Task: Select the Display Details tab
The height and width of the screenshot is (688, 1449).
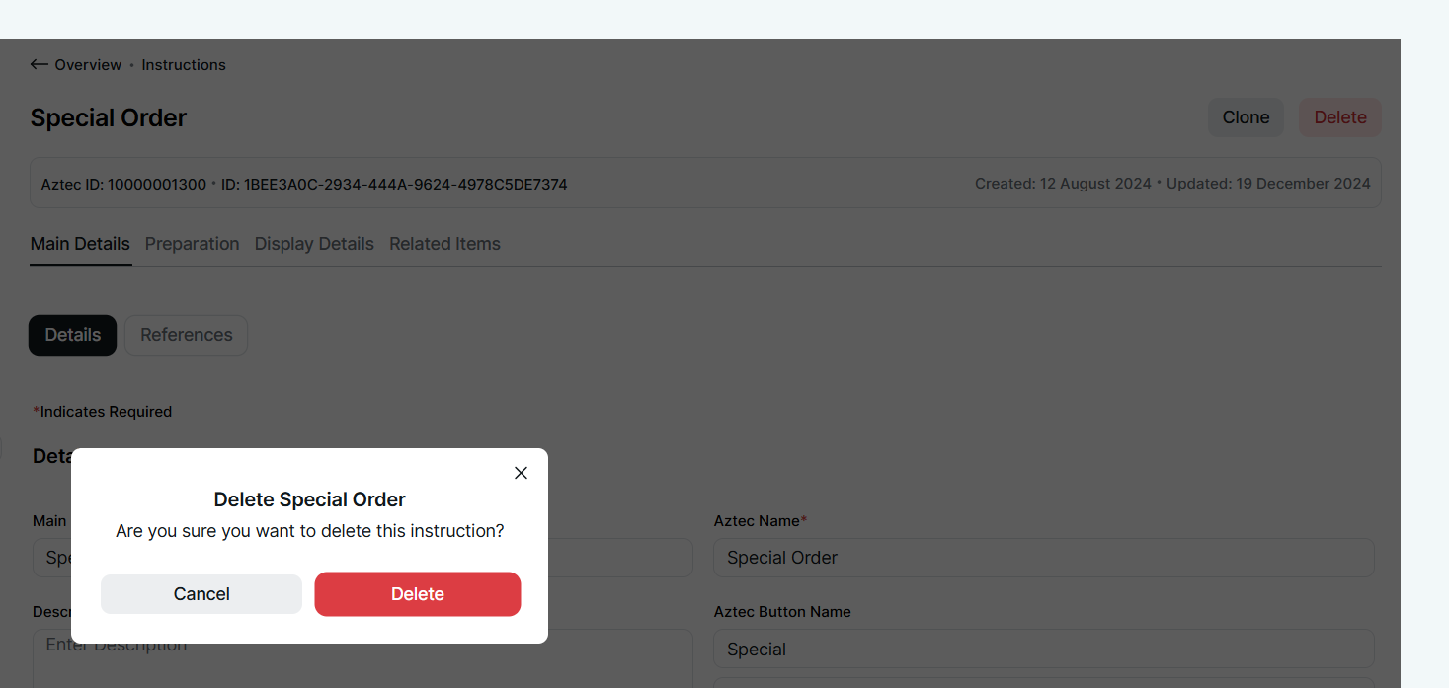Action: [314, 244]
